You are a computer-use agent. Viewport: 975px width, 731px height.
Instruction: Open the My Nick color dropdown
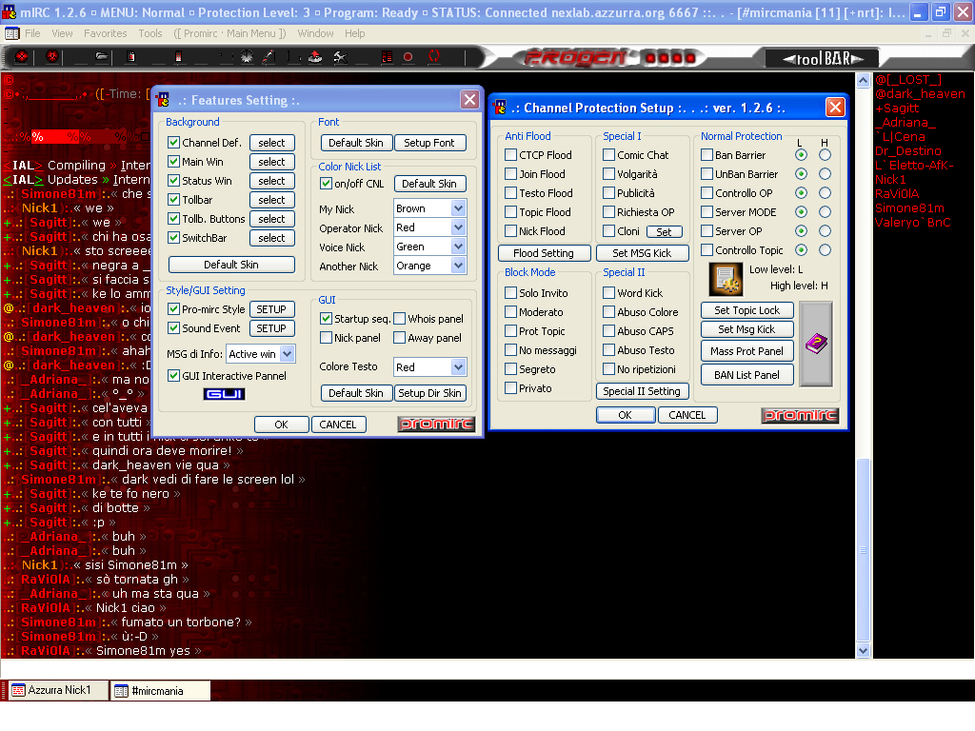pos(458,208)
